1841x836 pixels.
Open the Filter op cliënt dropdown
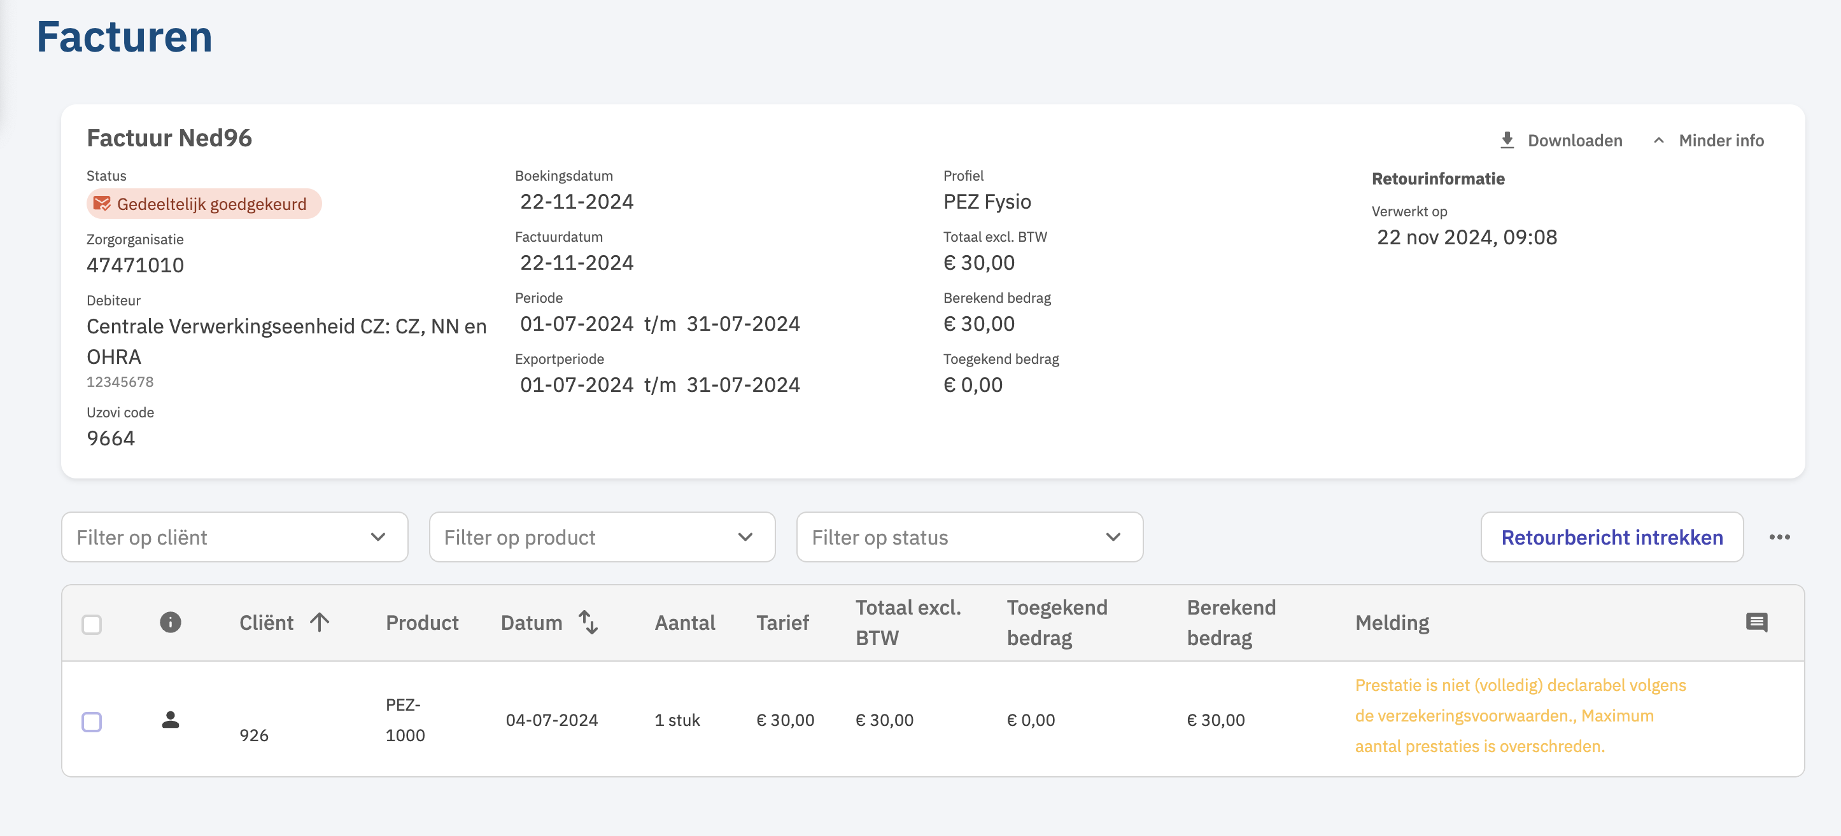click(x=234, y=538)
